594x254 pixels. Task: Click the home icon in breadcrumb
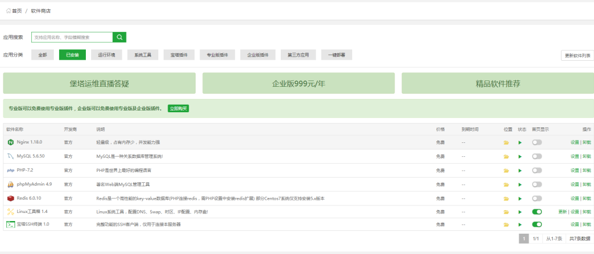tap(8, 11)
